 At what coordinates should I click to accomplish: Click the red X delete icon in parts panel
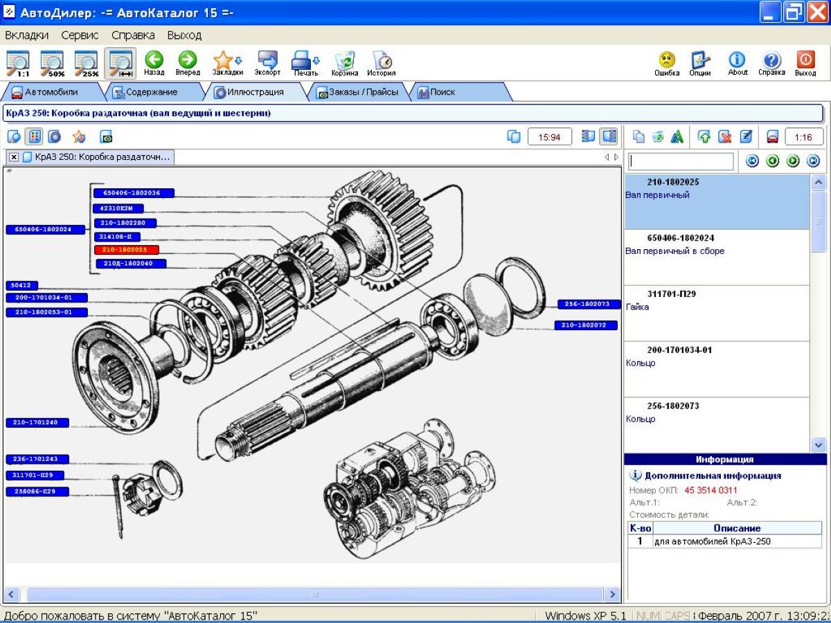click(x=725, y=136)
